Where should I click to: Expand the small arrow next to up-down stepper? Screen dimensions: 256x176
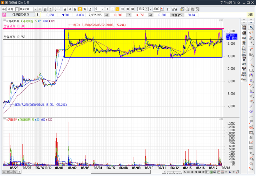pos(59,9)
